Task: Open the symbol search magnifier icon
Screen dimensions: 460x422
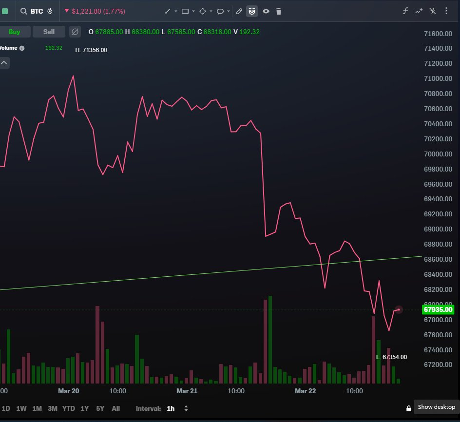Action: pos(23,11)
